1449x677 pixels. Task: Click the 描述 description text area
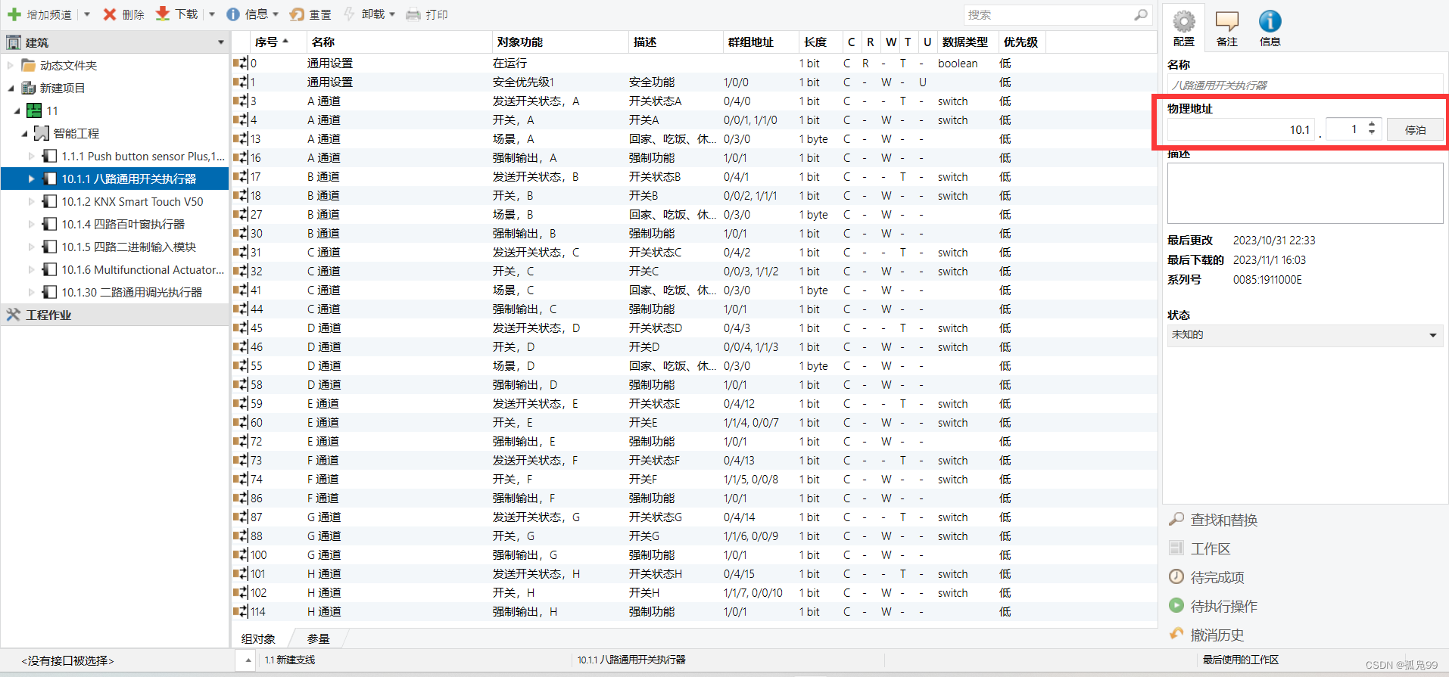(1305, 193)
